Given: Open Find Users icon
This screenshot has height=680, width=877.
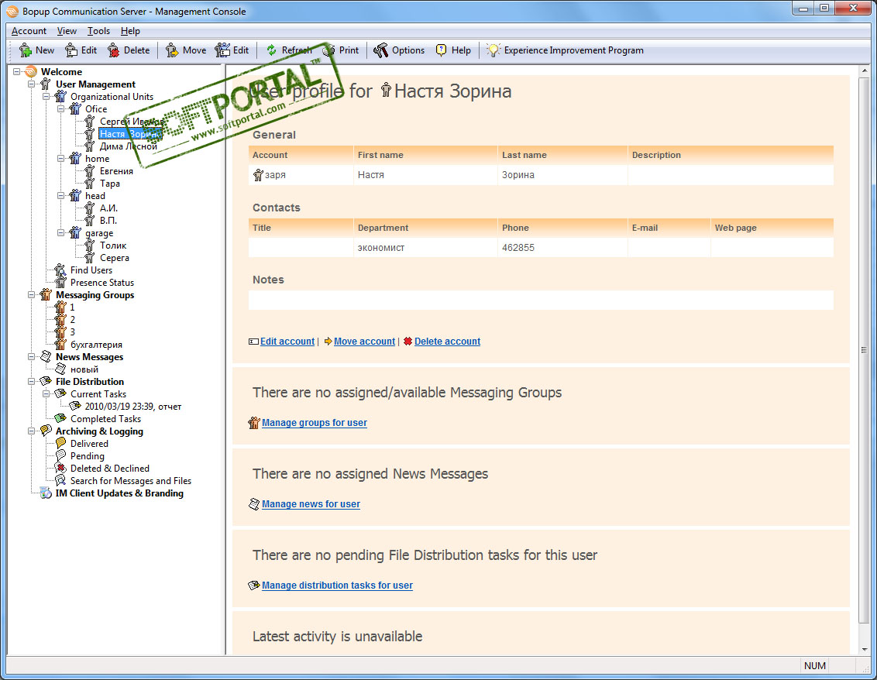Looking at the screenshot, I should pos(60,270).
